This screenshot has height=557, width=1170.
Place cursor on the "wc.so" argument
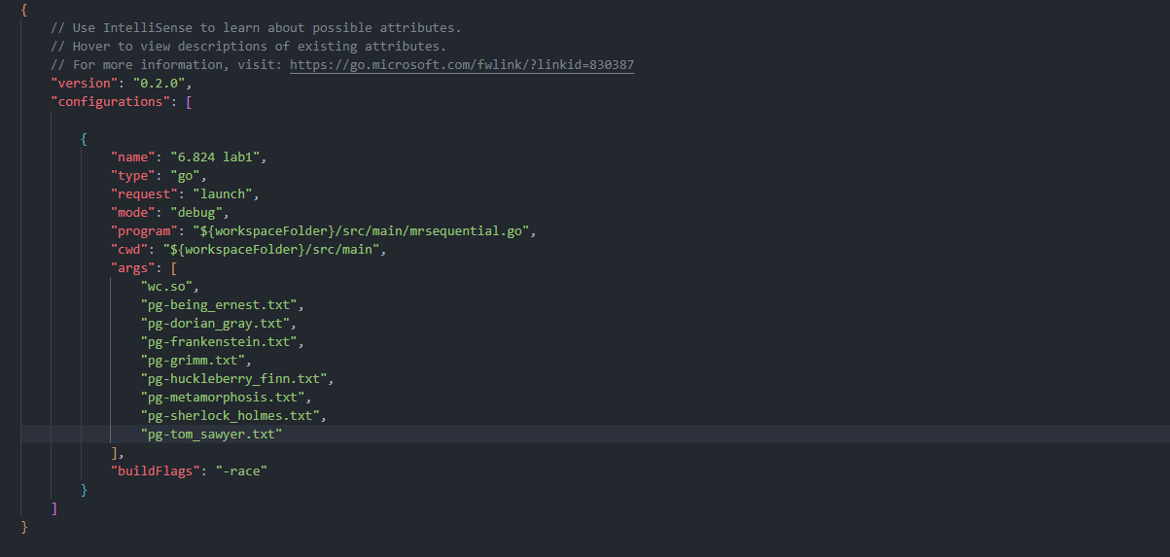(x=169, y=286)
